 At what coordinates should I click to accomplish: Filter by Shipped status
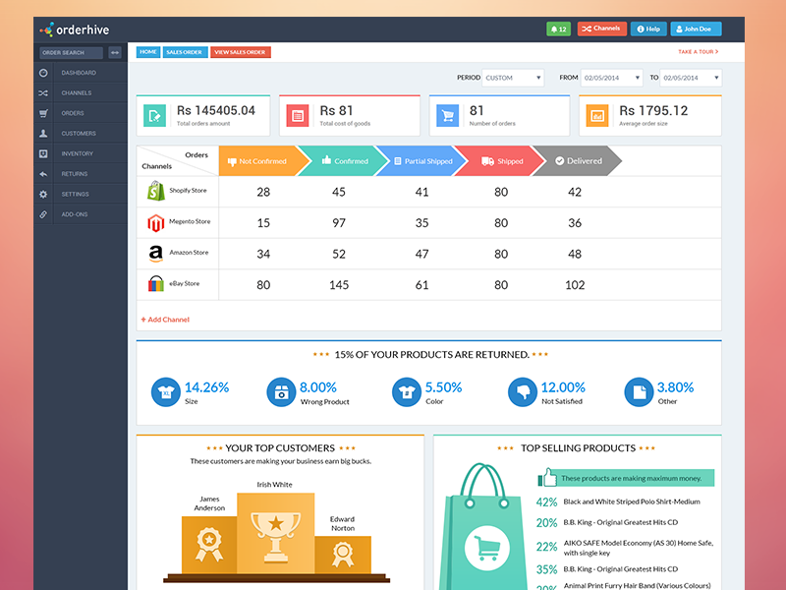click(x=502, y=161)
